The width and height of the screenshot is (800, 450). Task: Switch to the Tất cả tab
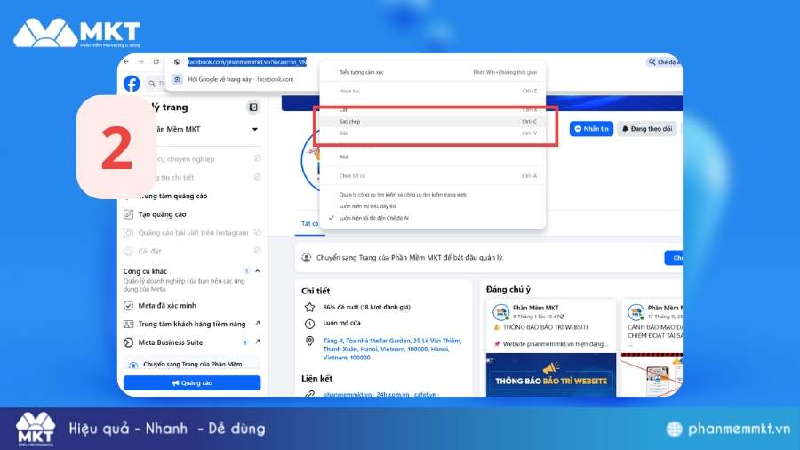309,224
